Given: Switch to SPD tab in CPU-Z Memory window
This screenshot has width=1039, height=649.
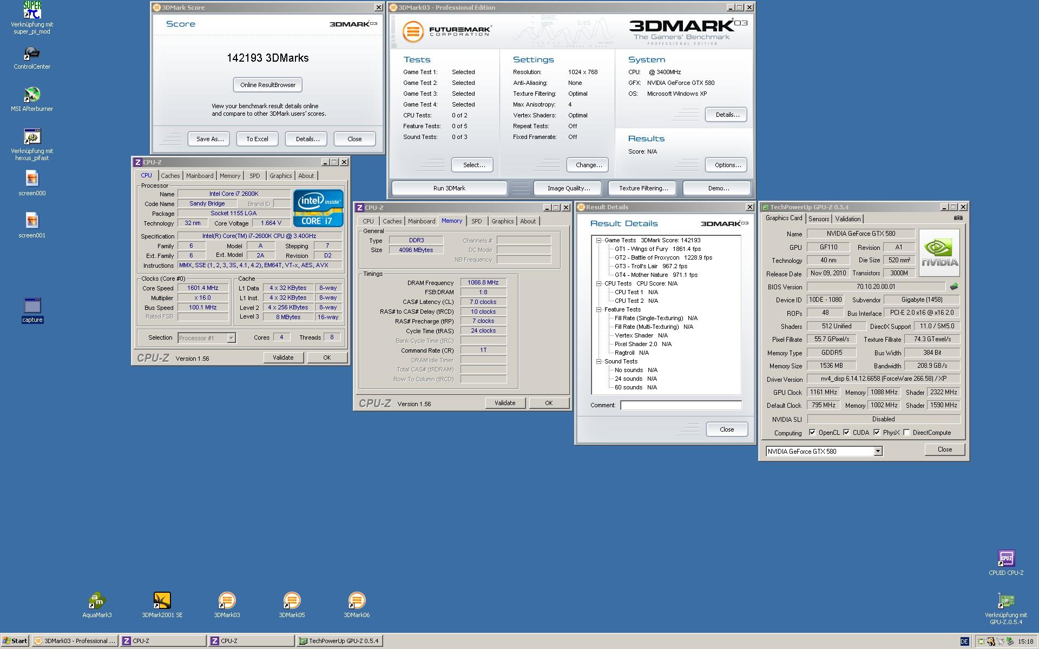Looking at the screenshot, I should [x=476, y=221].
